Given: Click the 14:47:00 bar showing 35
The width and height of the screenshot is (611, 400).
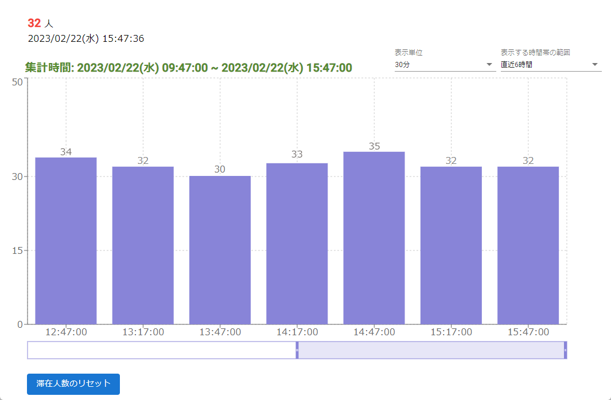Looking at the screenshot, I should point(374,238).
